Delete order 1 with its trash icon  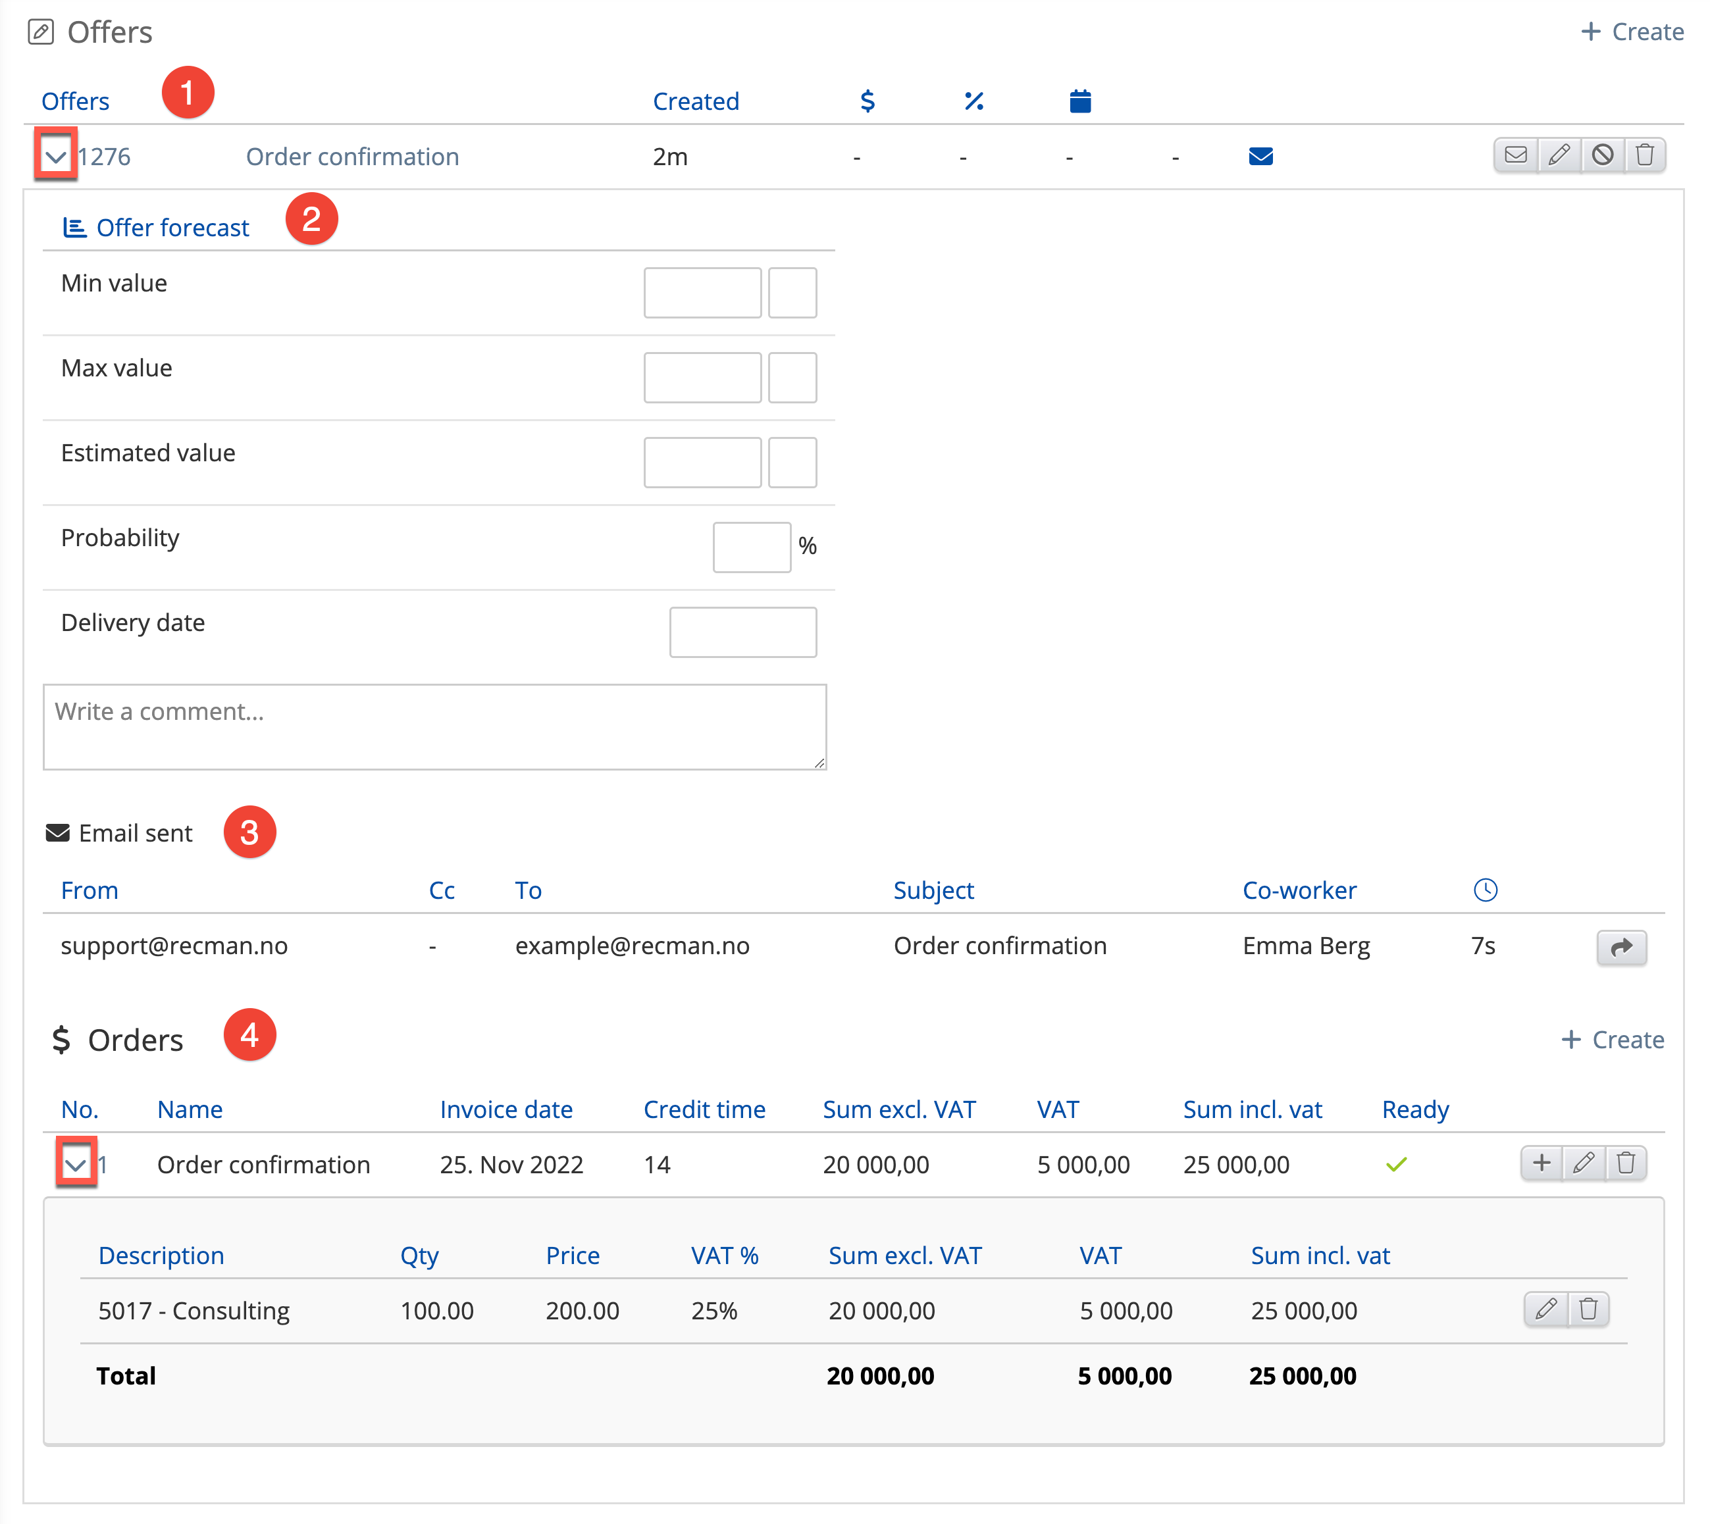click(1626, 1163)
